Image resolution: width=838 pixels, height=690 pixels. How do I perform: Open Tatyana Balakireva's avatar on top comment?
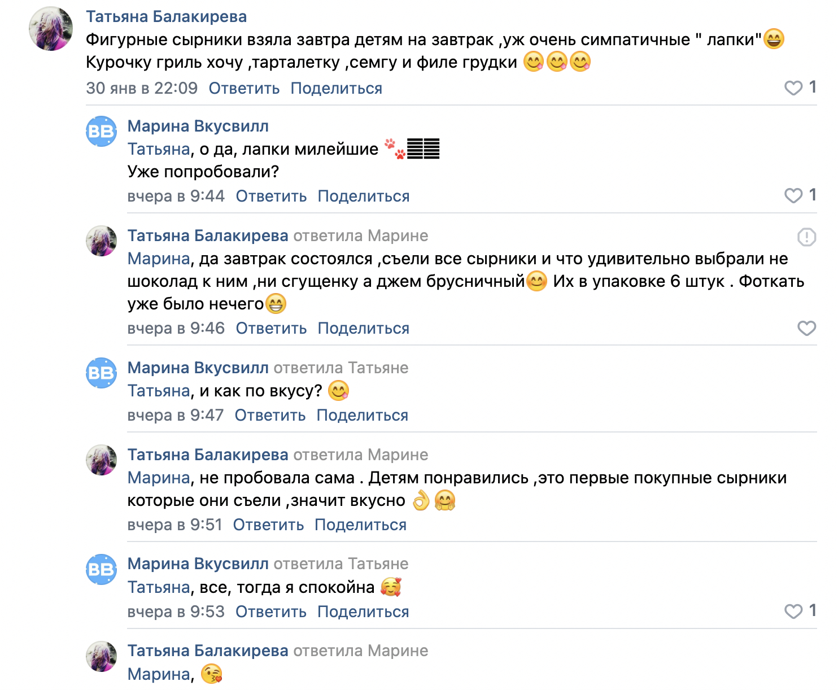(x=51, y=29)
